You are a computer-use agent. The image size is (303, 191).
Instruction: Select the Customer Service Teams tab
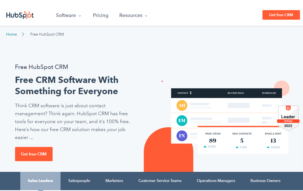[x=160, y=181]
